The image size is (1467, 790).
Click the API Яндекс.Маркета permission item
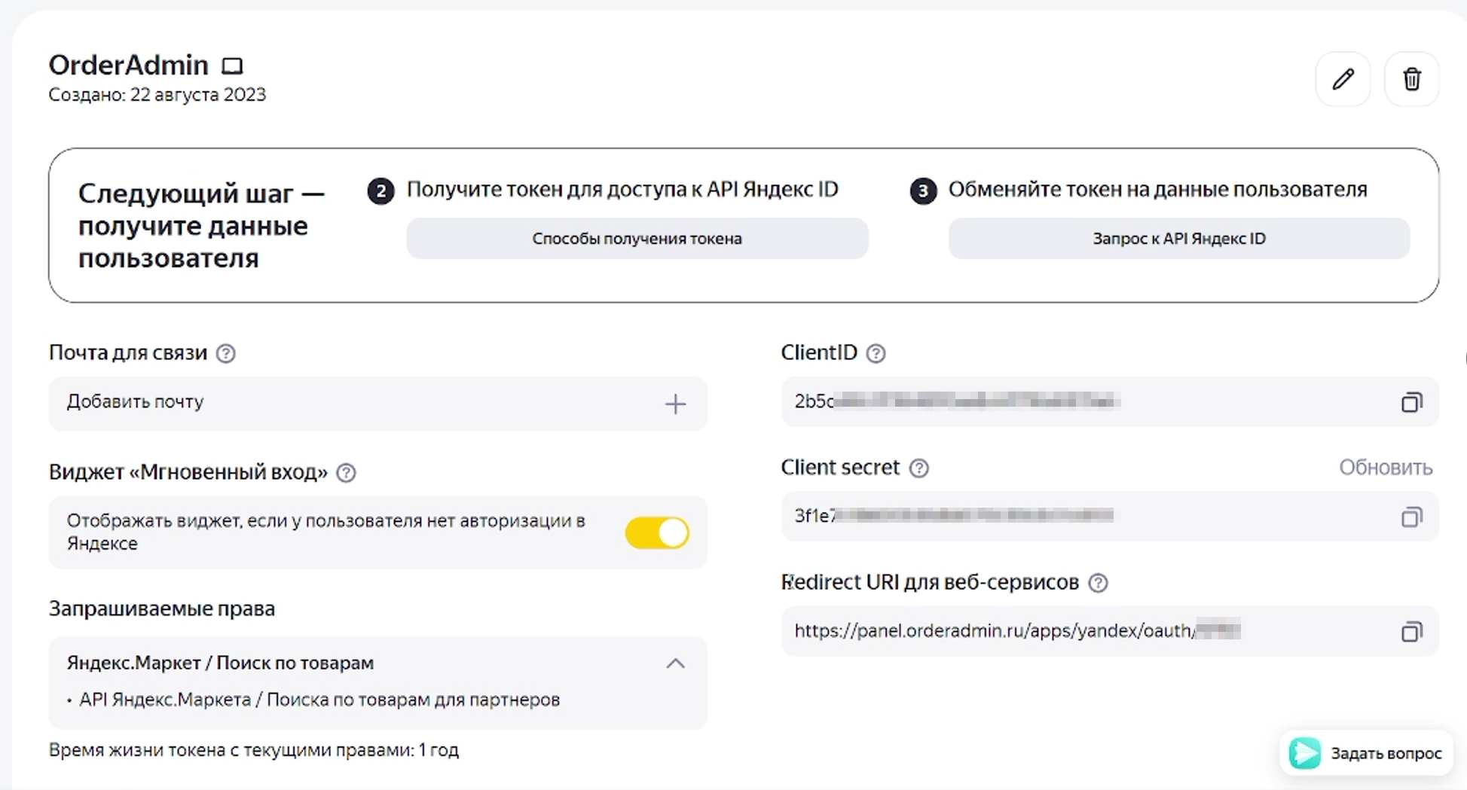pos(319,700)
